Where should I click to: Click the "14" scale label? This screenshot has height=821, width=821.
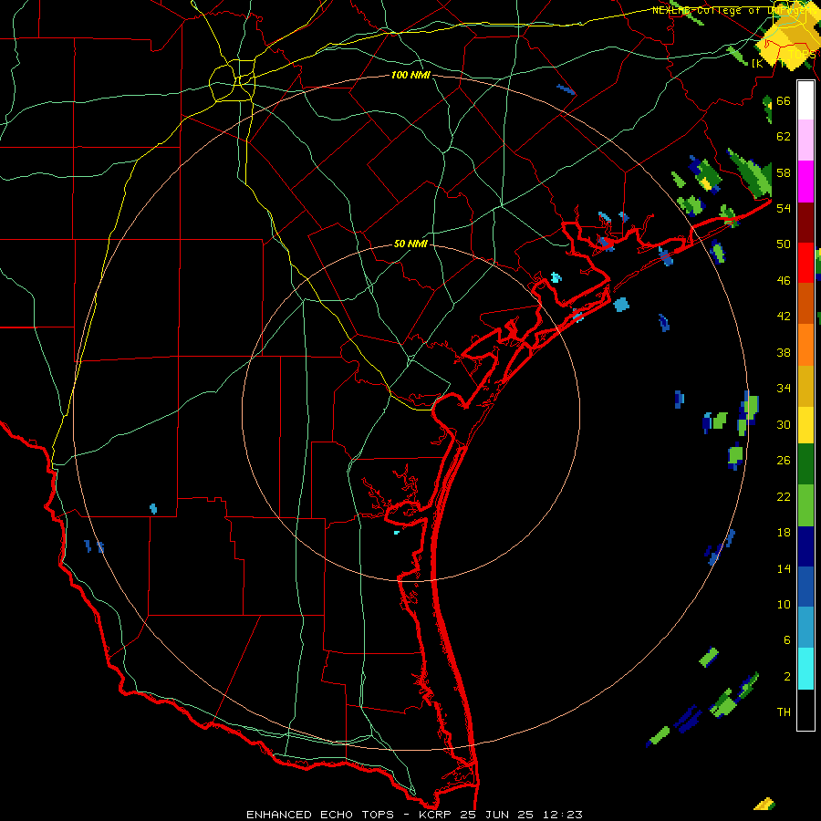784,568
